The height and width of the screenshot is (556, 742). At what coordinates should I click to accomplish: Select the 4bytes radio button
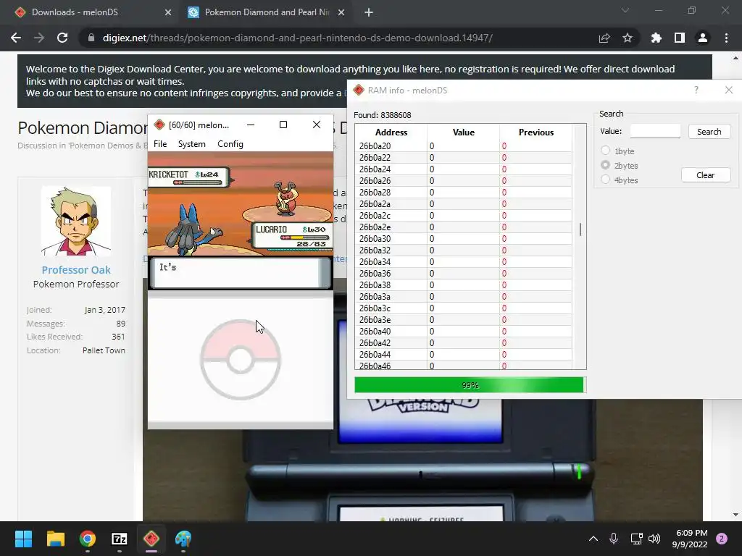tap(605, 180)
